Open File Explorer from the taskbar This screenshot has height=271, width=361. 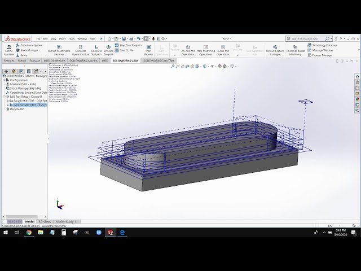[41, 233]
